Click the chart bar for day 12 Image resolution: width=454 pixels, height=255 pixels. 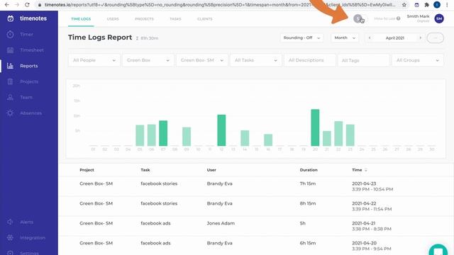(221, 130)
